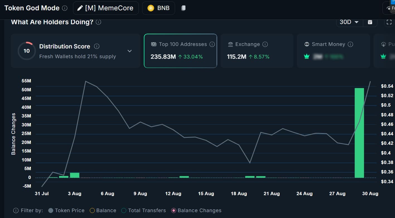Click info icon next to Distribution Score
The height and width of the screenshot is (218, 395).
tap(97, 46)
